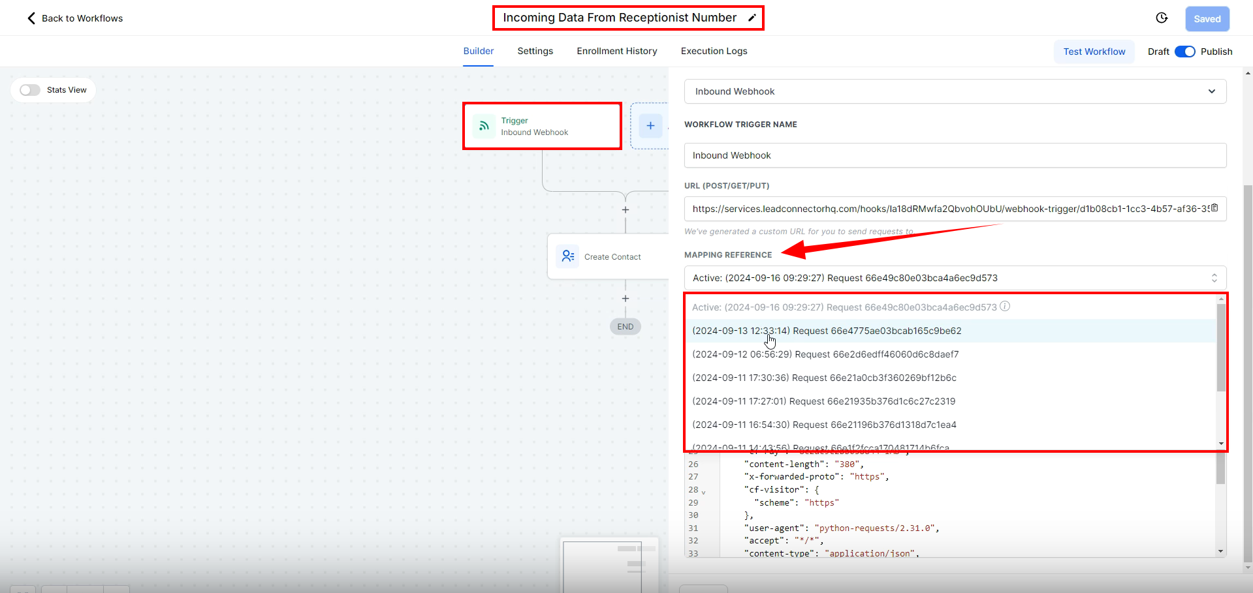This screenshot has height=593, width=1253.
Task: Add new trigger with plus icon
Action: (650, 126)
